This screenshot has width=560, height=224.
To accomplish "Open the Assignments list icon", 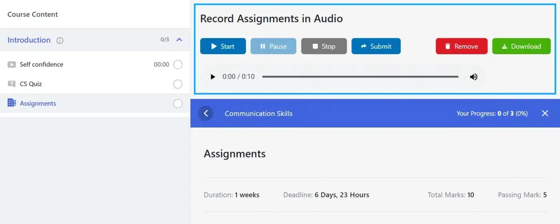I will click(x=11, y=103).
